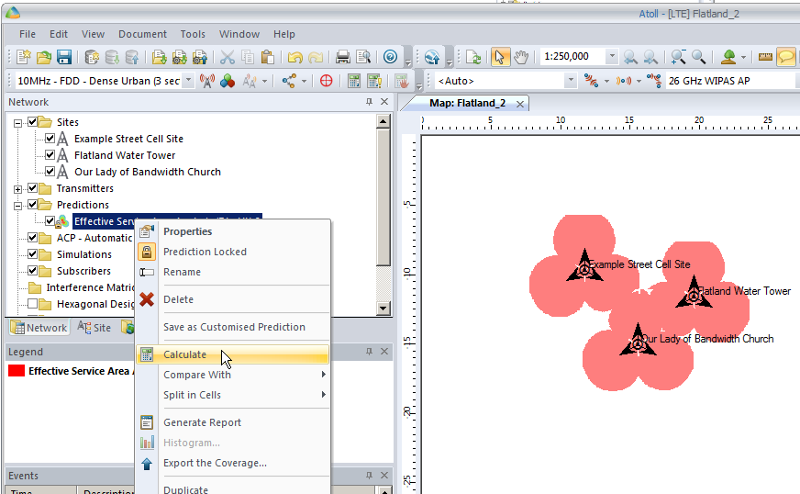Screen dimensions: 800x494
Task: Click the scissors Cut icon
Action: pyautogui.click(x=228, y=57)
